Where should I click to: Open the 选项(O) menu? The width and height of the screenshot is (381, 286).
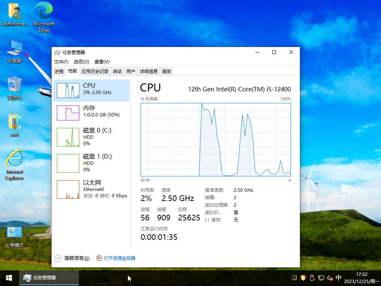[82, 62]
